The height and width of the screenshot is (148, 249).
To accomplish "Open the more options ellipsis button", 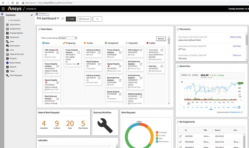I will click(97, 19).
